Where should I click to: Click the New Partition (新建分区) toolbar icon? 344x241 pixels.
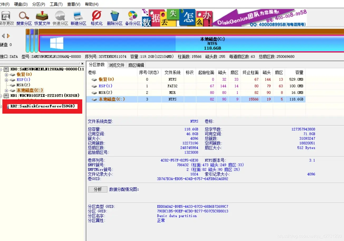point(78,16)
